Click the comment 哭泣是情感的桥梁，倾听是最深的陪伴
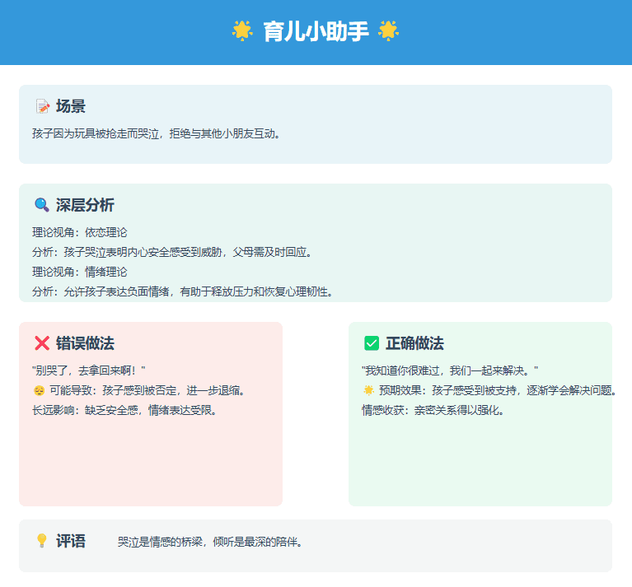 [210, 542]
